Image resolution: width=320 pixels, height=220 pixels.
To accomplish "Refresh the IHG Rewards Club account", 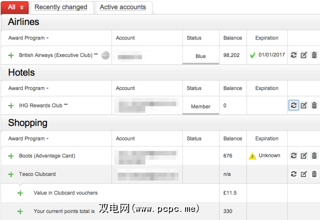I will (x=293, y=105).
